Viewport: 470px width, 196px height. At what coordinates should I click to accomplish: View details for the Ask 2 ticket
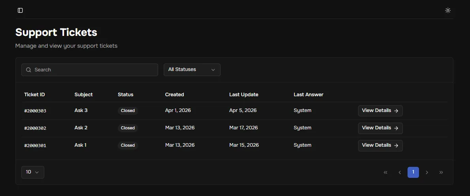pyautogui.click(x=380, y=128)
